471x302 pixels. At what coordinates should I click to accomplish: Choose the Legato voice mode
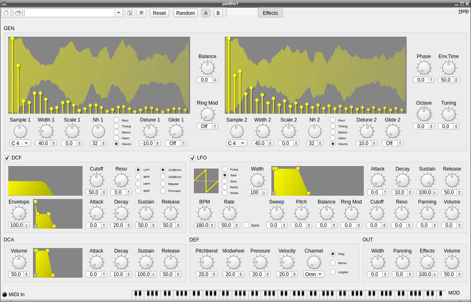[333, 272]
